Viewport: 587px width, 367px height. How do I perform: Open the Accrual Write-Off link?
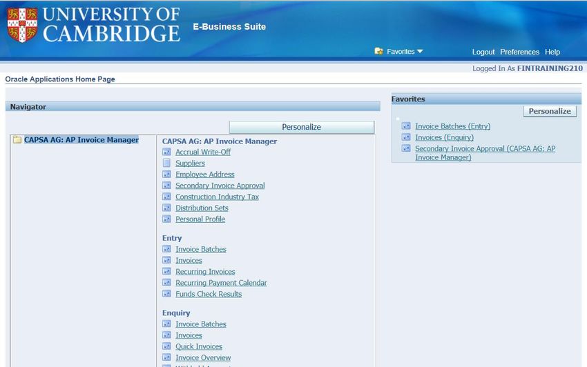click(x=203, y=152)
